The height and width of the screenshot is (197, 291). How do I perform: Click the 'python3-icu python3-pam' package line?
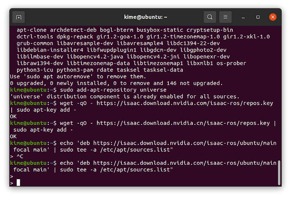coord(100,70)
